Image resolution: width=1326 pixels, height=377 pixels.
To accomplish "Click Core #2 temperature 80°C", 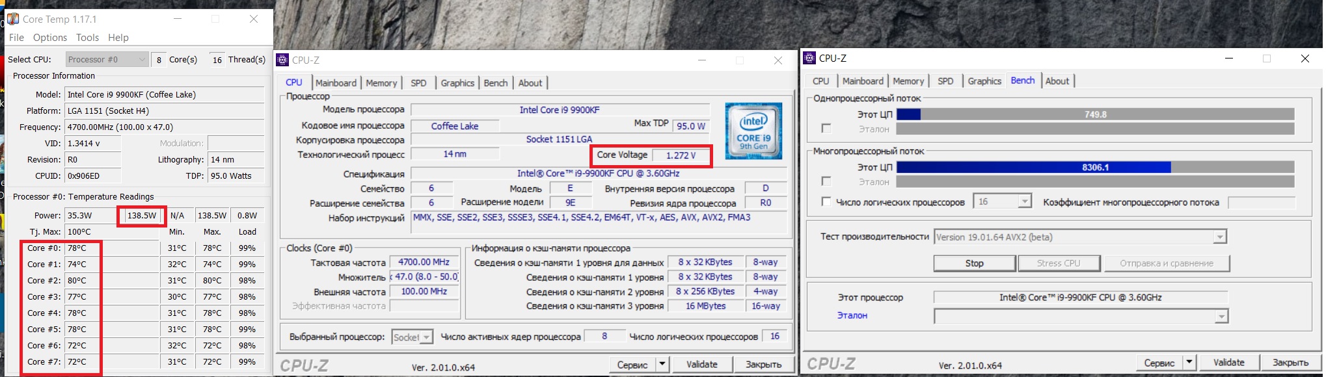I will coord(112,280).
